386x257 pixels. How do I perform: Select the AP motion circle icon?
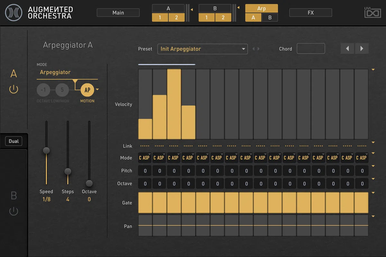pyautogui.click(x=87, y=90)
